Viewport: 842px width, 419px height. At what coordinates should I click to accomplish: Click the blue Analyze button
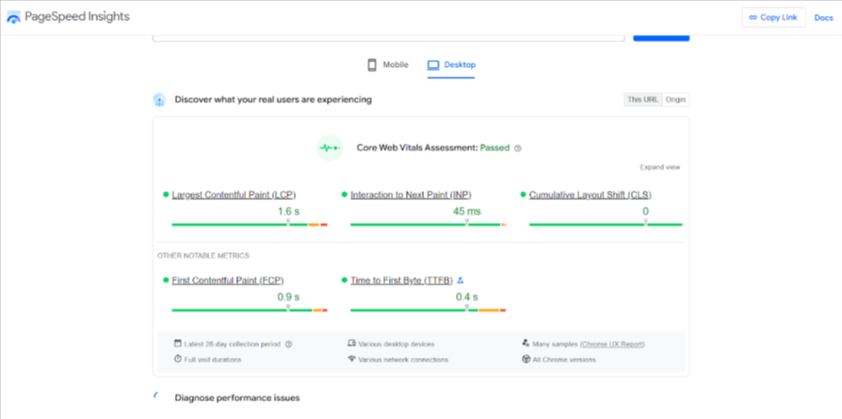tap(661, 38)
